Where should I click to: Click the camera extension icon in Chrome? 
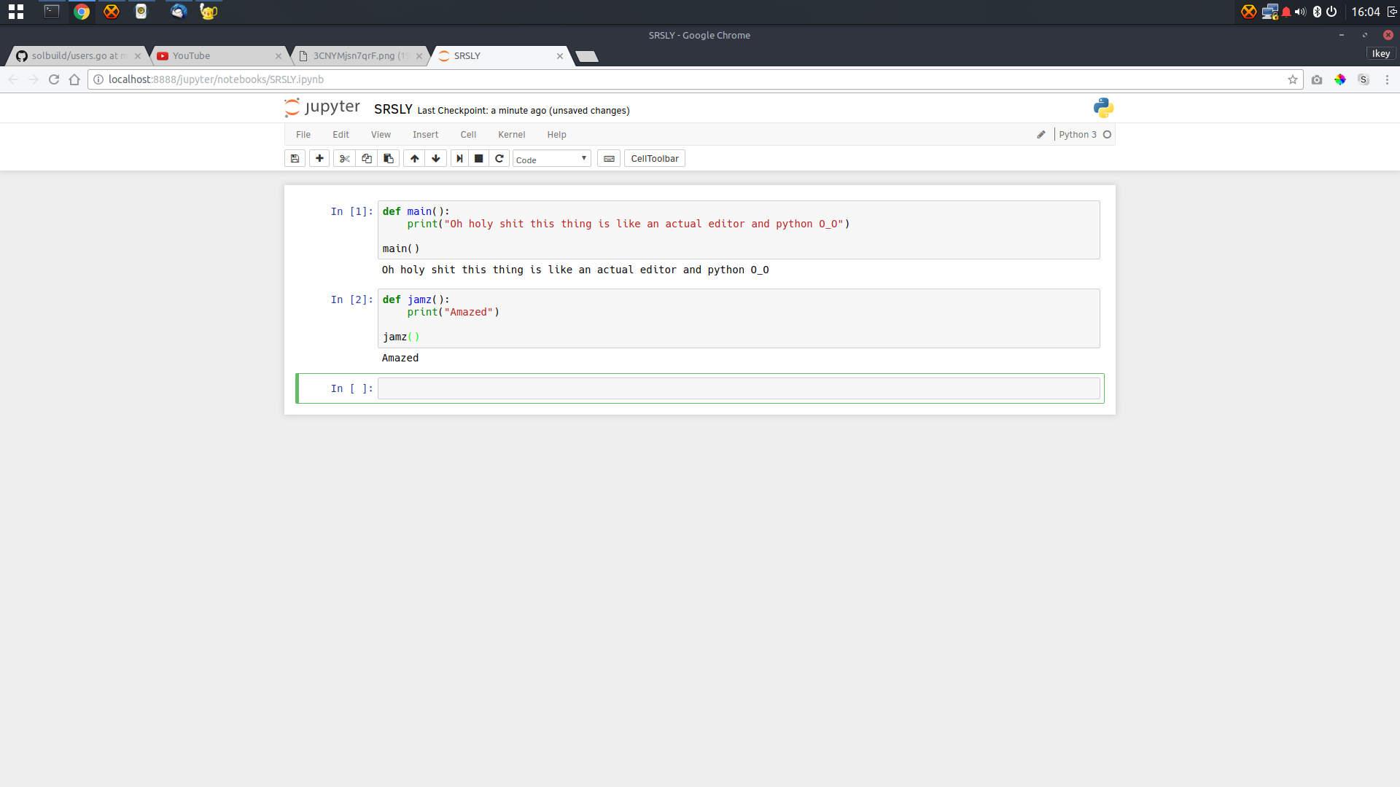pos(1317,79)
